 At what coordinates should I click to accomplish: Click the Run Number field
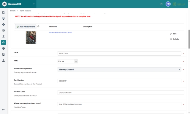[x=119, y=81]
